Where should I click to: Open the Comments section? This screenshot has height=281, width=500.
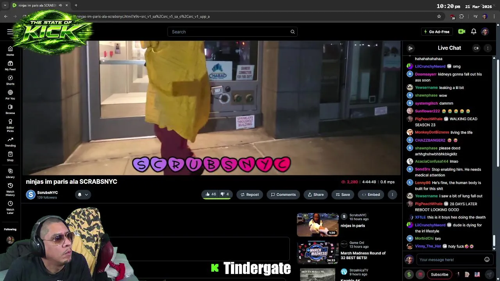283,194
